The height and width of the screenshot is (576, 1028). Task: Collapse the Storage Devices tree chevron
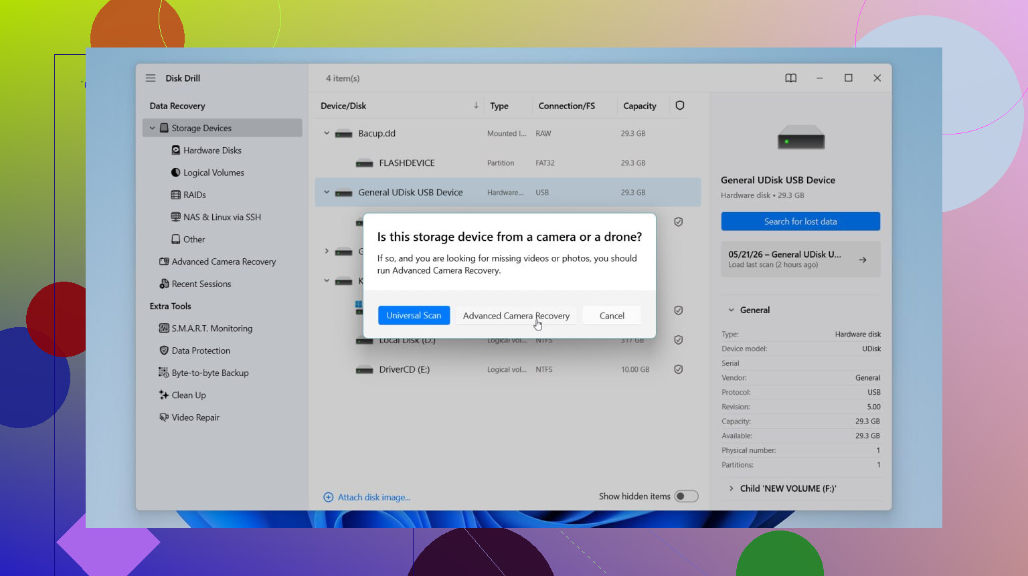[x=153, y=128]
